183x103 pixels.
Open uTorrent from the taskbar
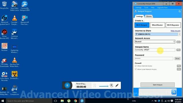(69, 101)
